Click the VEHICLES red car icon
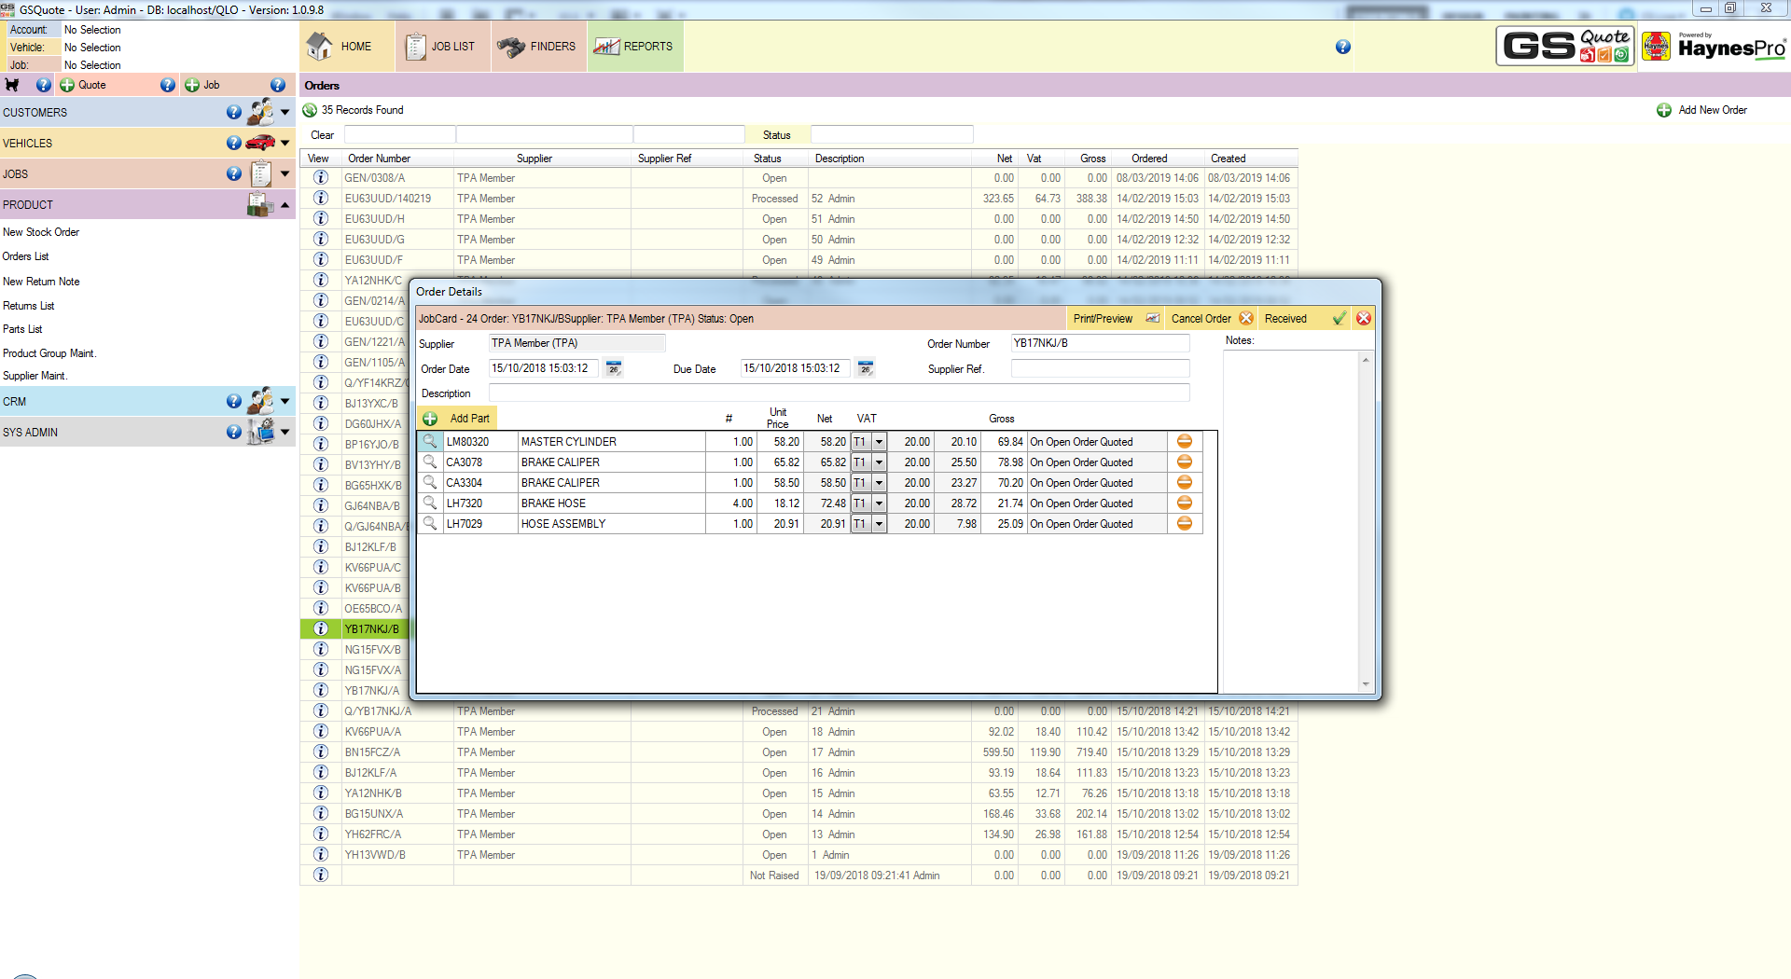The width and height of the screenshot is (1791, 979). [x=261, y=143]
